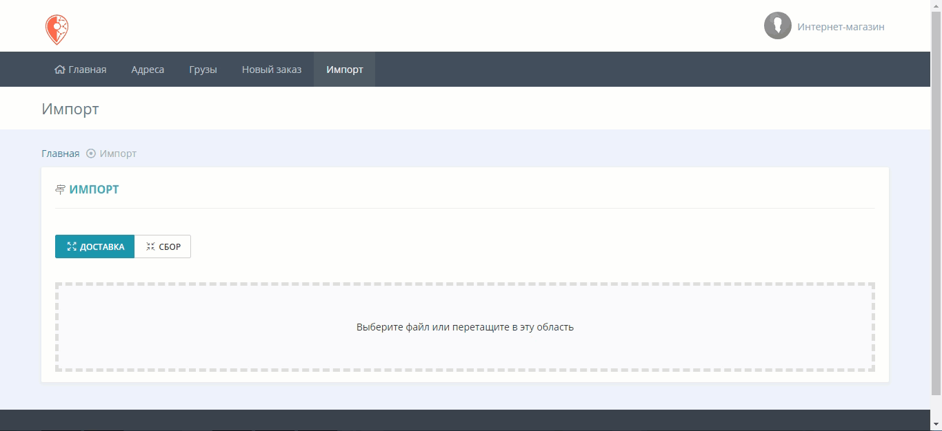Open the Грузы menu item
This screenshot has height=431, width=942.
click(203, 70)
